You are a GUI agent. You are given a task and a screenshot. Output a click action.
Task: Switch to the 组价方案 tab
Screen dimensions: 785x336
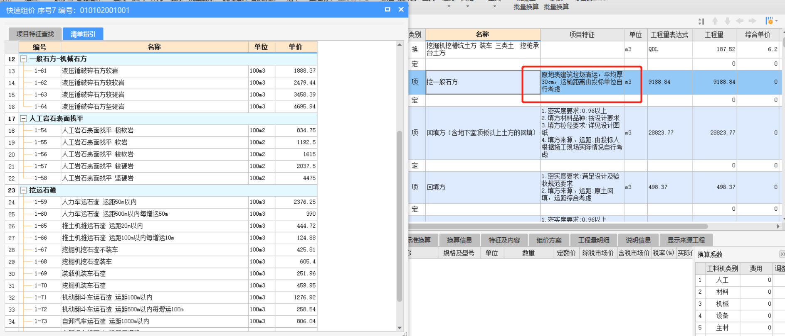coord(549,240)
